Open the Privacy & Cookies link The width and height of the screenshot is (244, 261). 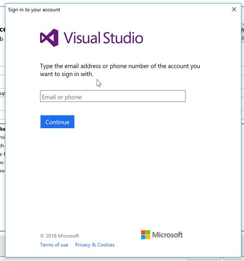tap(95, 245)
